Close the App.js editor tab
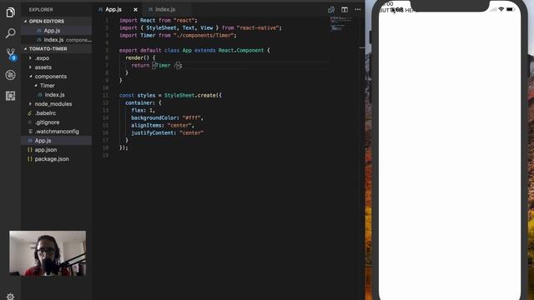 point(135,9)
